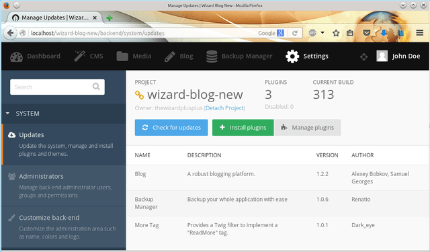The height and width of the screenshot is (252, 430).
Task: Open the Updates sidebar item
Action: click(x=64, y=144)
